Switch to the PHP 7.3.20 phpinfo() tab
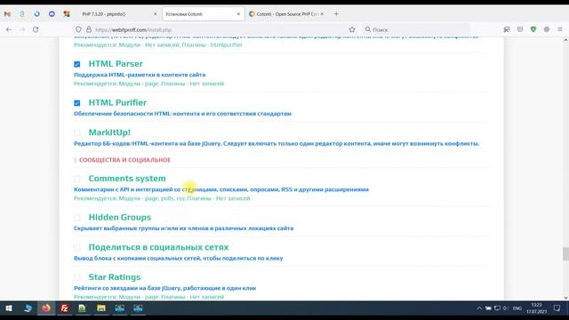The width and height of the screenshot is (569, 320). [x=118, y=14]
